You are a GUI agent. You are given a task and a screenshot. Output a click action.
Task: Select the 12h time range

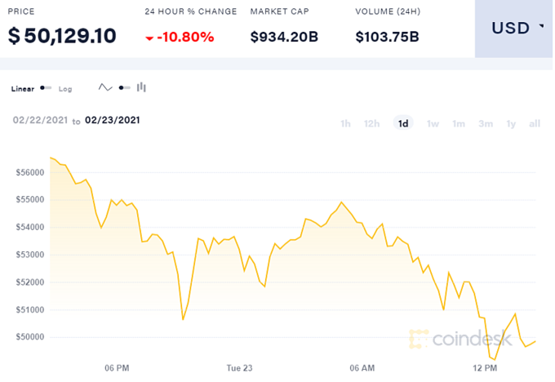[x=371, y=124]
